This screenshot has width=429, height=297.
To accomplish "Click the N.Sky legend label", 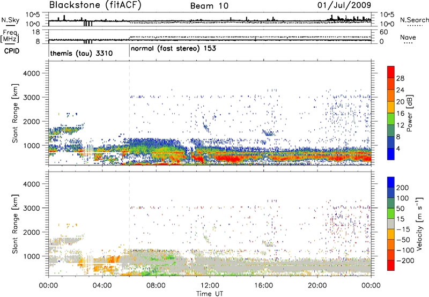I will tap(10, 20).
